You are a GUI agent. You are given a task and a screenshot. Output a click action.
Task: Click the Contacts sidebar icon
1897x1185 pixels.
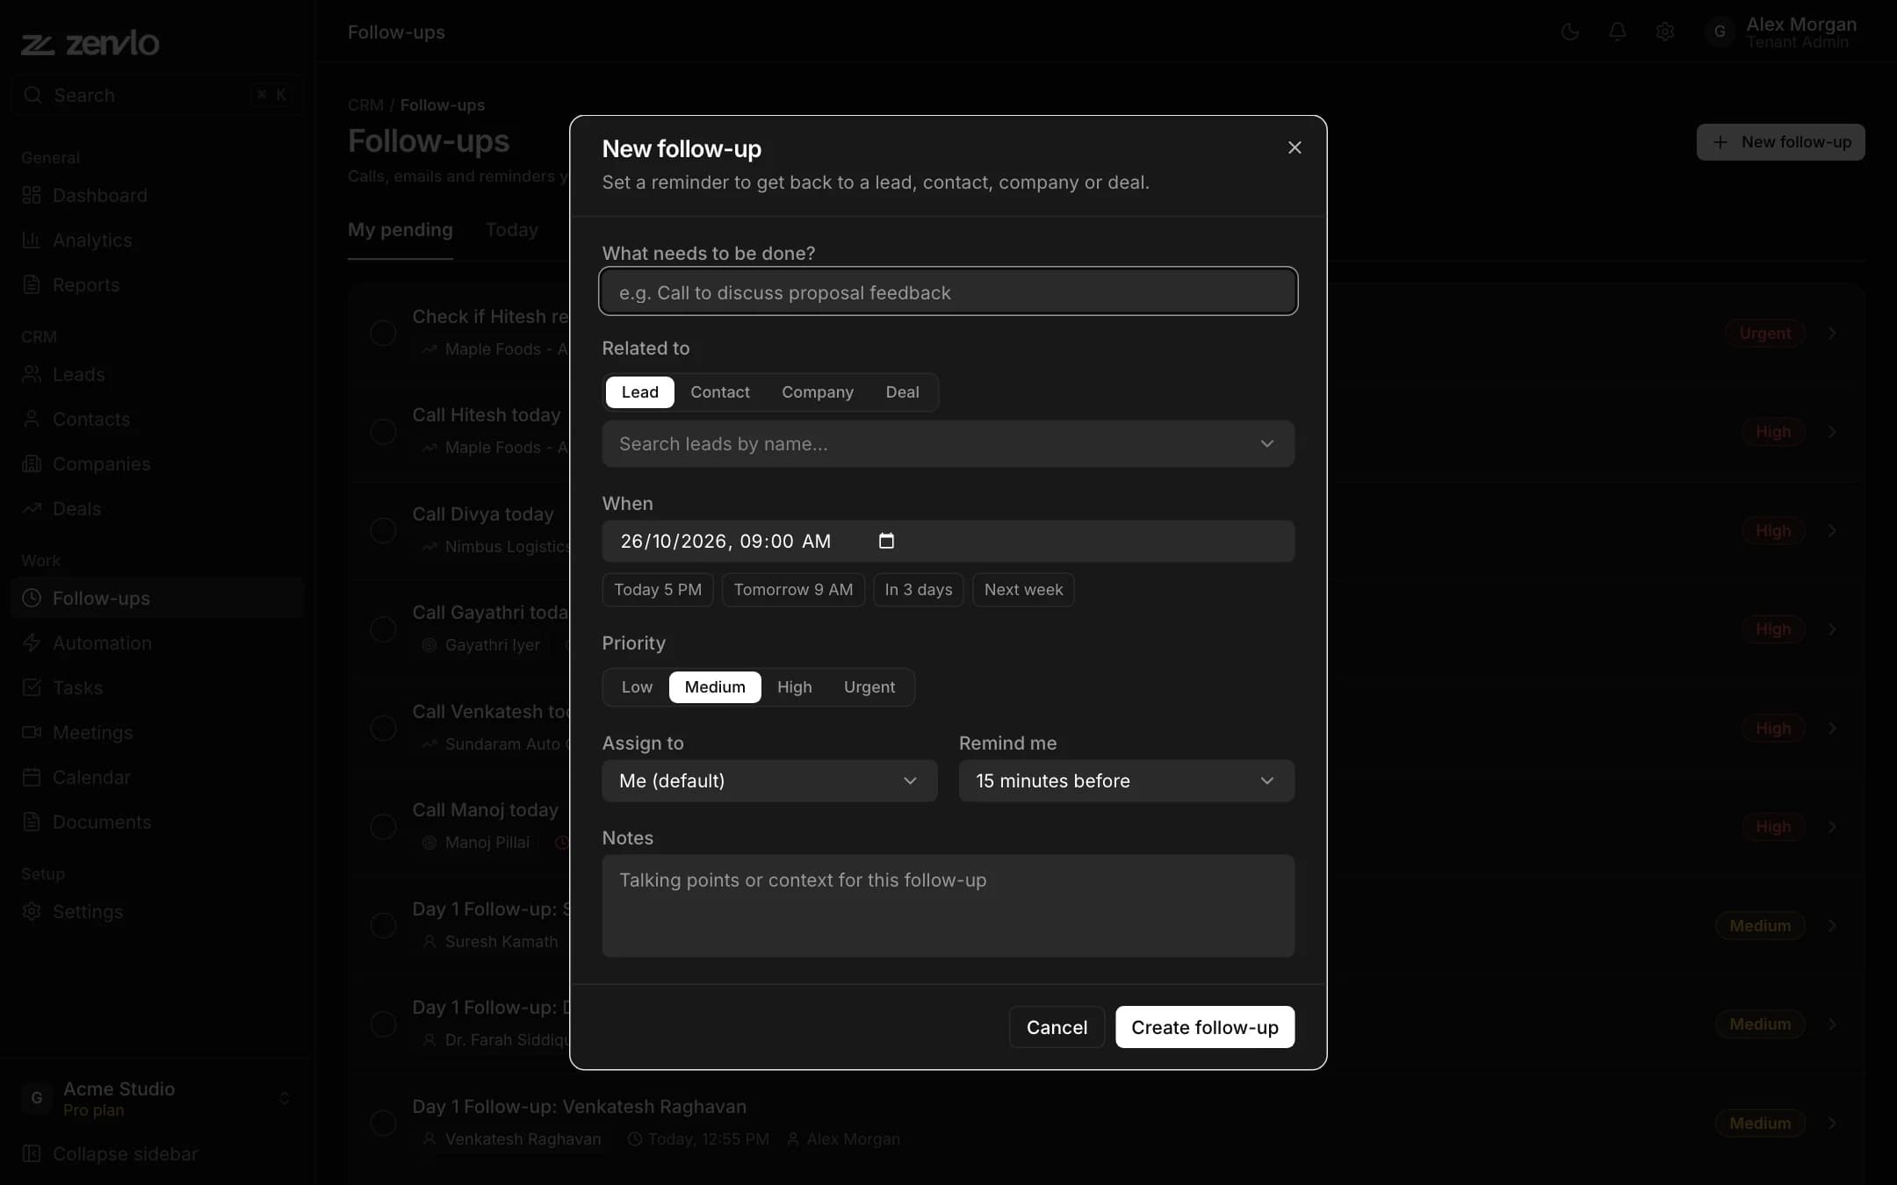click(x=32, y=419)
